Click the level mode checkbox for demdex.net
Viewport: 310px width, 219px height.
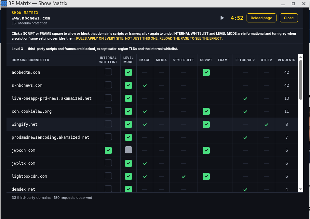[x=128, y=189]
